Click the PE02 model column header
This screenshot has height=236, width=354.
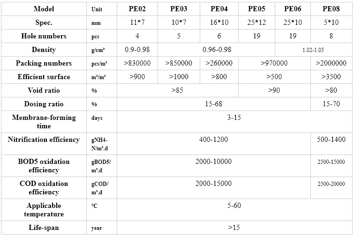click(137, 9)
